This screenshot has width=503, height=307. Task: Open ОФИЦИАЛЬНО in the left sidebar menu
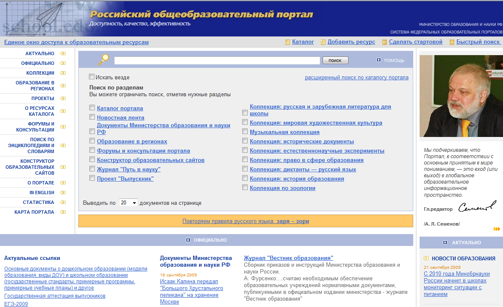tap(38, 63)
